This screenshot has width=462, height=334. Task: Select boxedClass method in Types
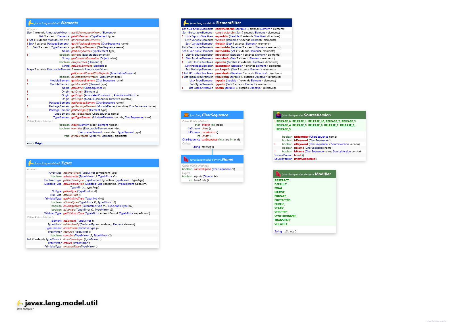[x=70, y=228]
